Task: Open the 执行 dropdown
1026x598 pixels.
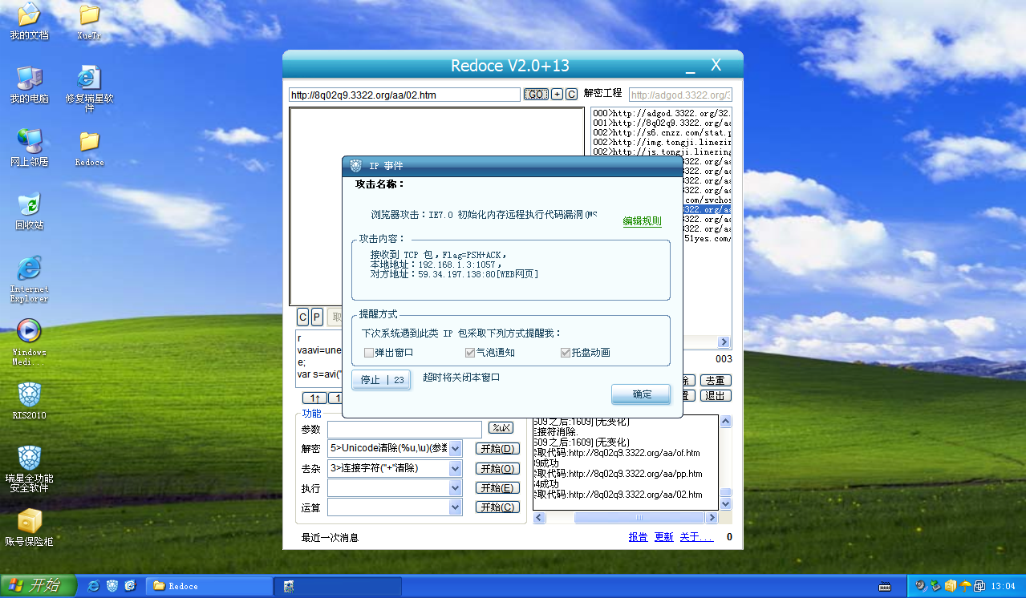Action: point(456,487)
